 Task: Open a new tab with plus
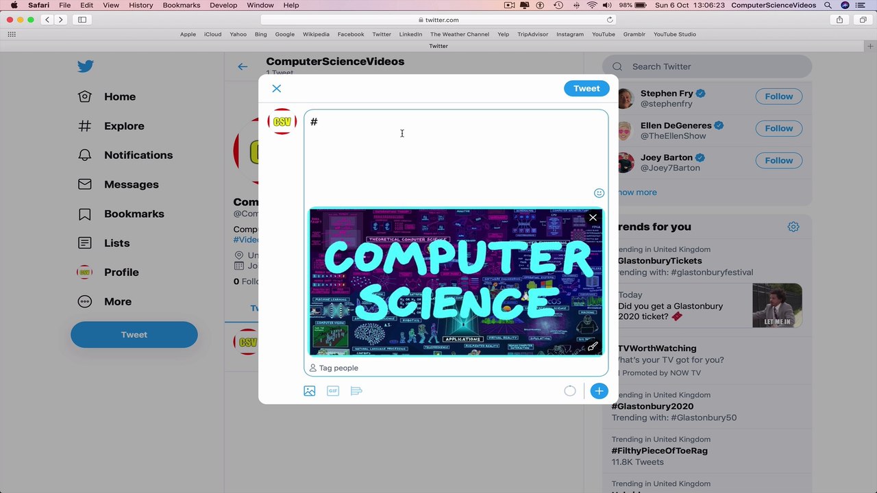[x=870, y=46]
